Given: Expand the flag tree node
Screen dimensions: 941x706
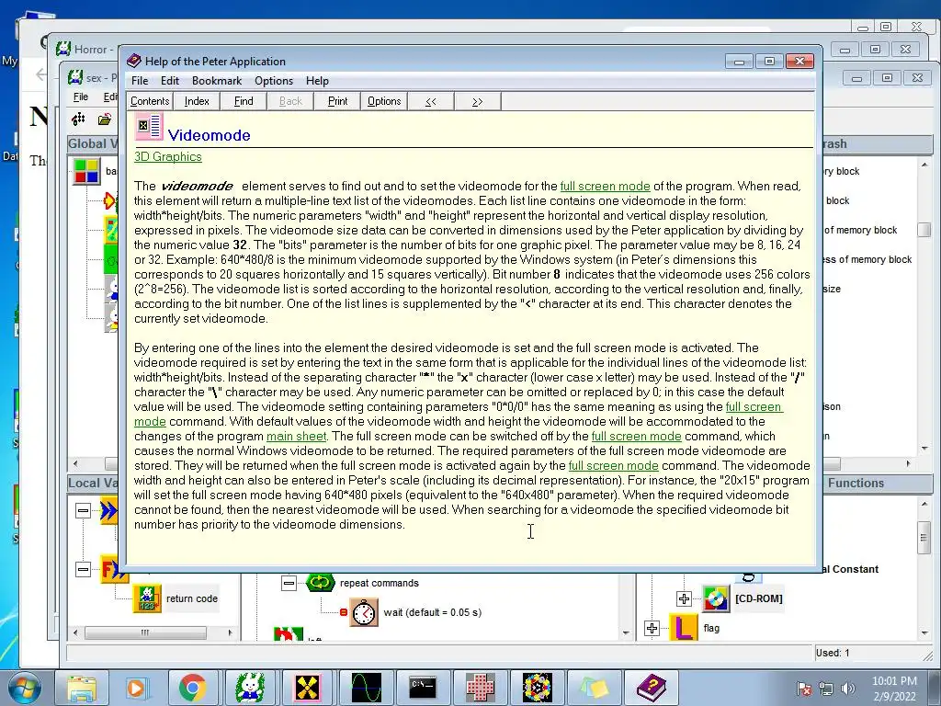Looking at the screenshot, I should tap(652, 628).
